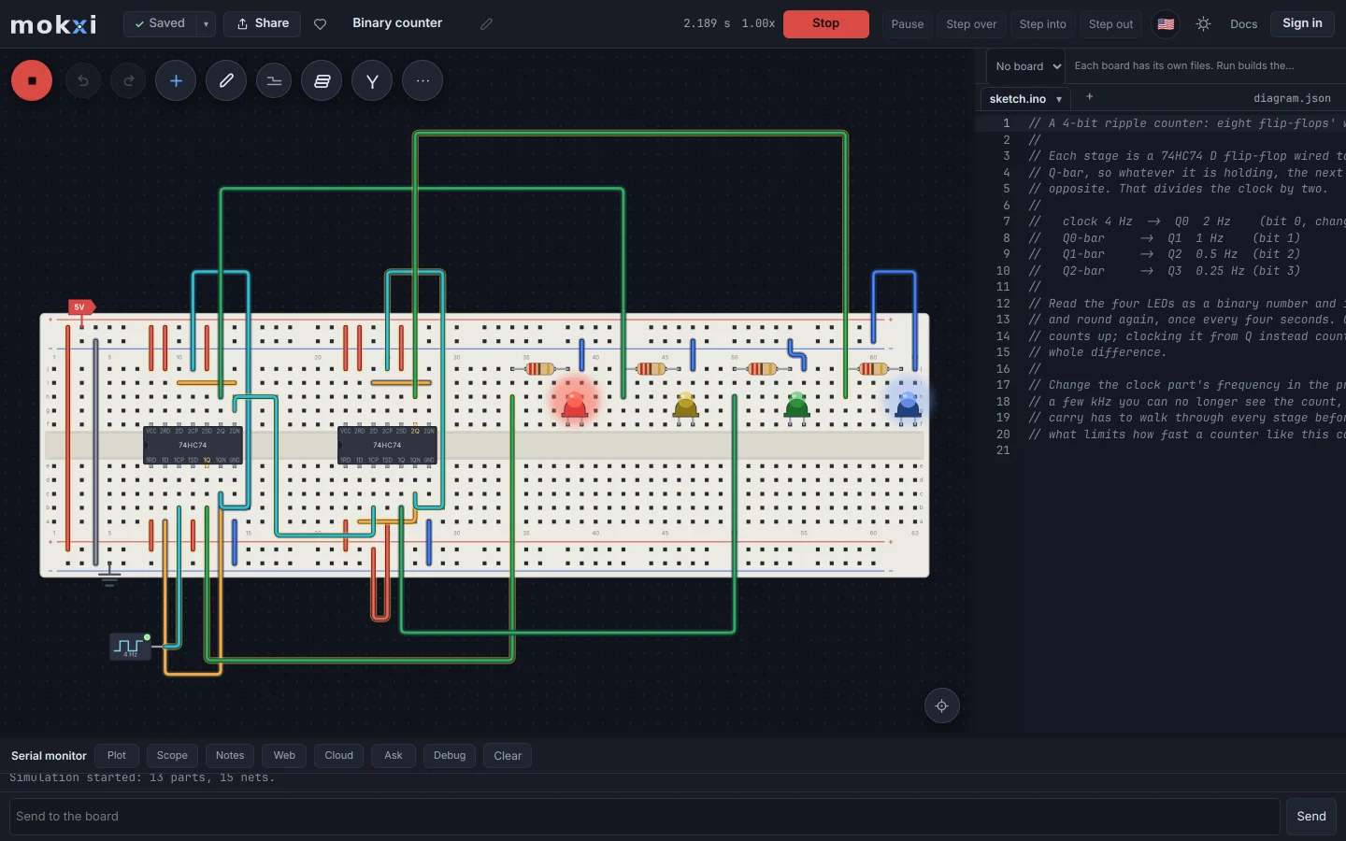Click the Y-shaped branch tool icon

[x=372, y=80]
